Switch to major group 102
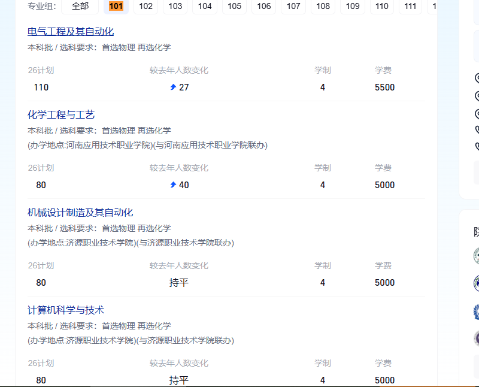Image resolution: width=479 pixels, height=387 pixels. point(145,6)
